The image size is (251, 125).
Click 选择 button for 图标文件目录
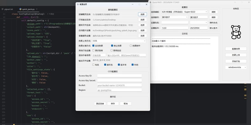142,25
